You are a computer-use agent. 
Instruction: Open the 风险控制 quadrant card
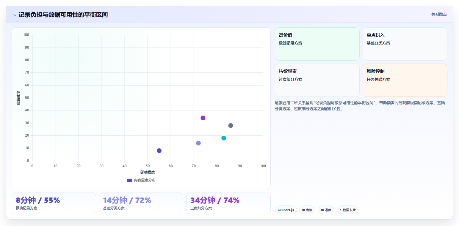pos(405,80)
